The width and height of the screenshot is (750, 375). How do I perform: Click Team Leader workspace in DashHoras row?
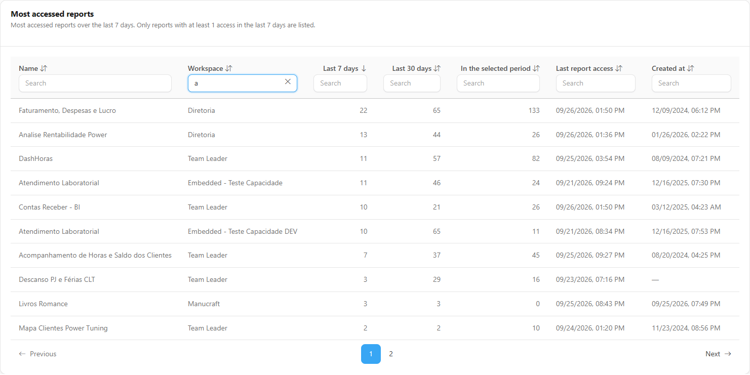(208, 158)
